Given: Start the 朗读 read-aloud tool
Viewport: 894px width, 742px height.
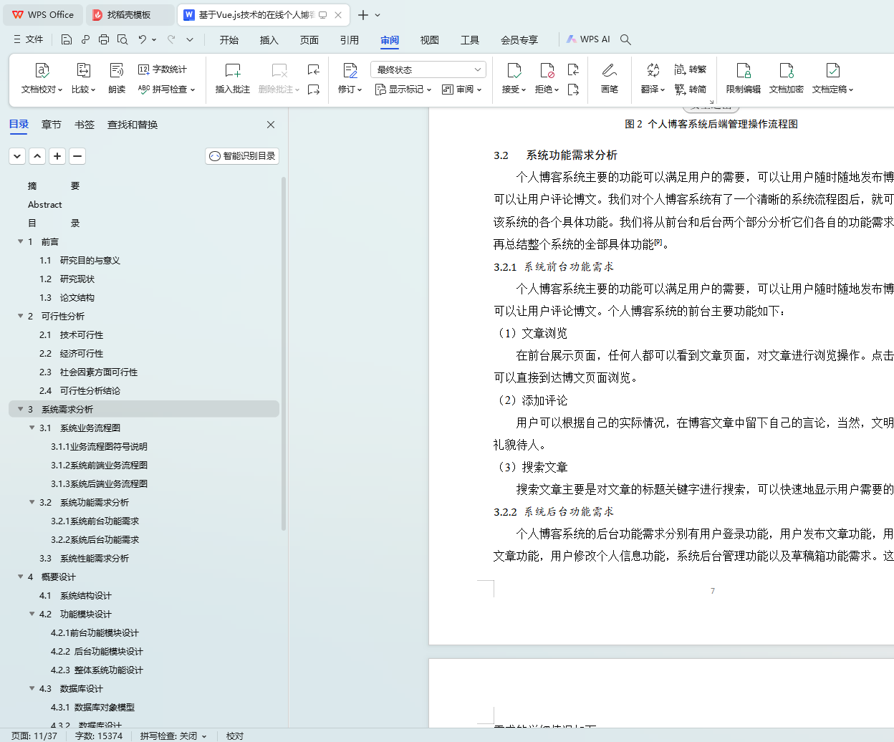Looking at the screenshot, I should point(117,79).
